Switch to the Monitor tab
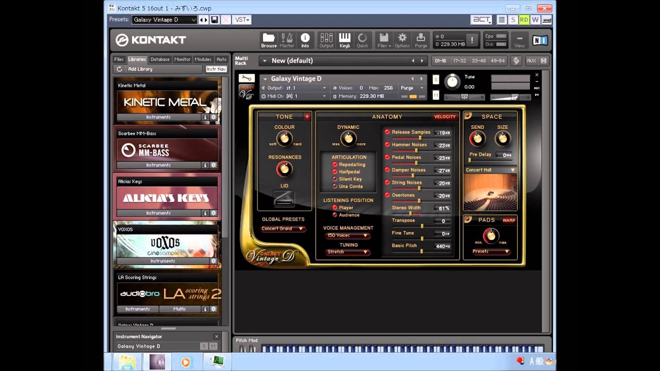Image resolution: width=660 pixels, height=371 pixels. pos(182,59)
